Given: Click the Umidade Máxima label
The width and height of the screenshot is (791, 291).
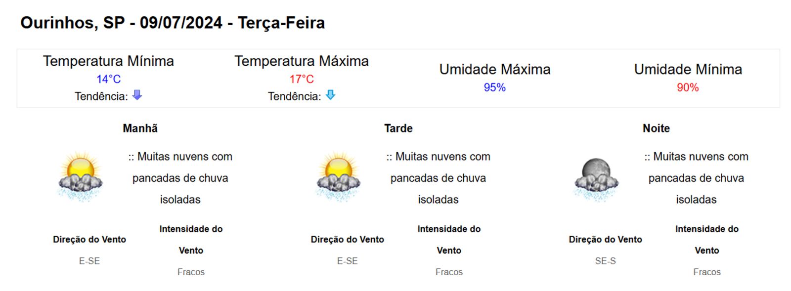Looking at the screenshot, I should (495, 69).
